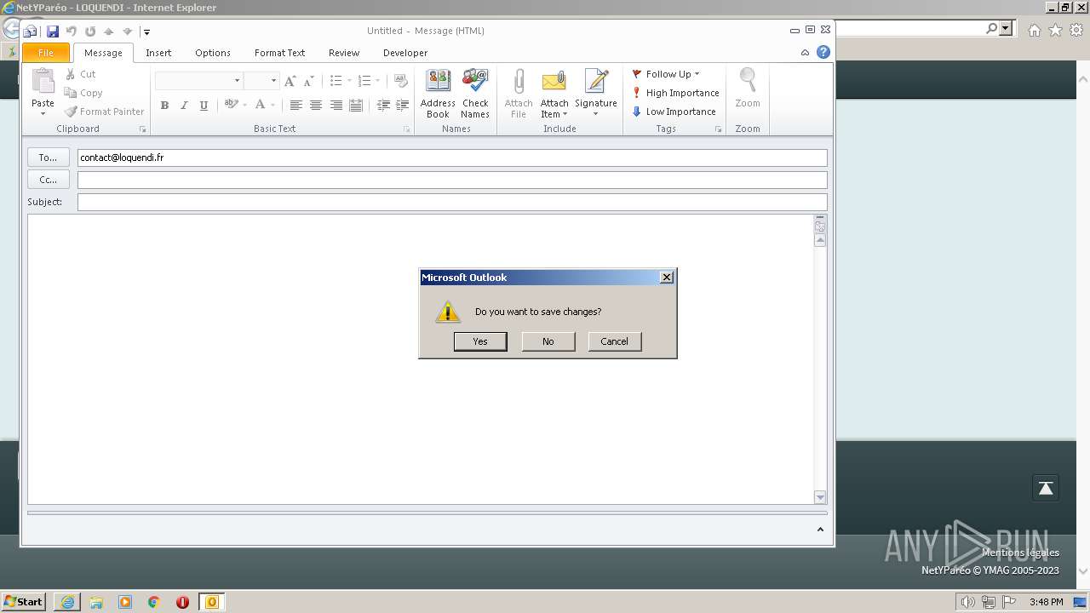Click the Save icon in the quick access toolbar

click(x=53, y=32)
